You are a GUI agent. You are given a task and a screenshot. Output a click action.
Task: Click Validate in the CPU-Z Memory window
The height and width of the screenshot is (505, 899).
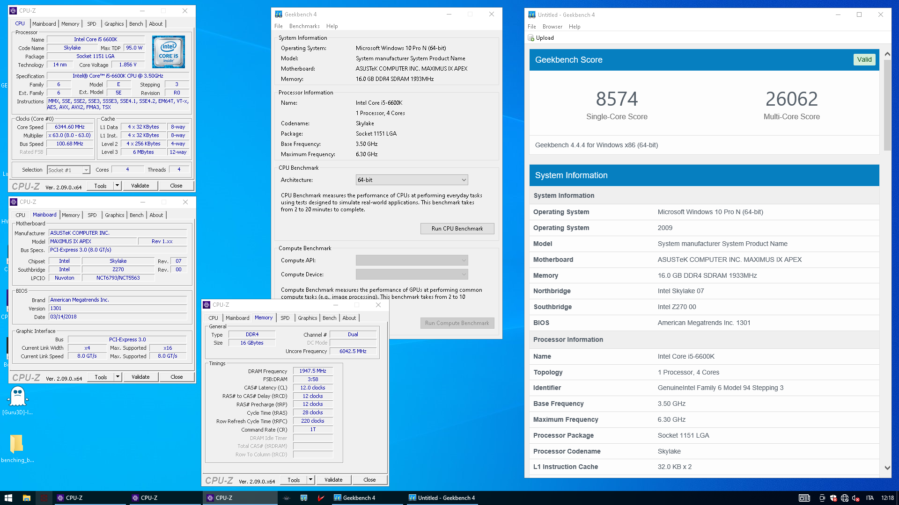[x=333, y=480]
